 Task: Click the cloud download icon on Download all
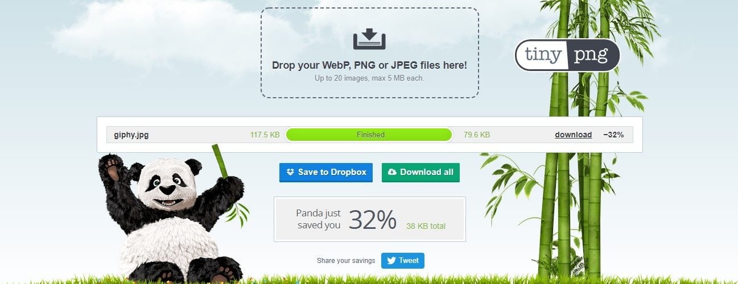[392, 172]
